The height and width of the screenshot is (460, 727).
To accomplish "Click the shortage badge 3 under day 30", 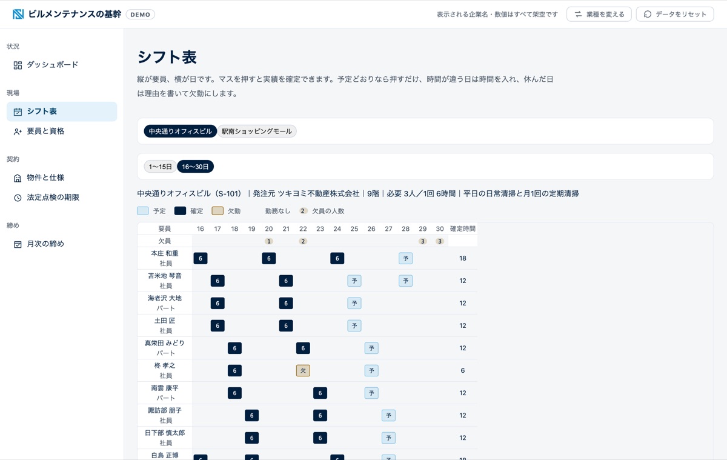I will click(x=440, y=241).
